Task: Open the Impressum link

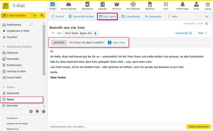Action: (12, 118)
